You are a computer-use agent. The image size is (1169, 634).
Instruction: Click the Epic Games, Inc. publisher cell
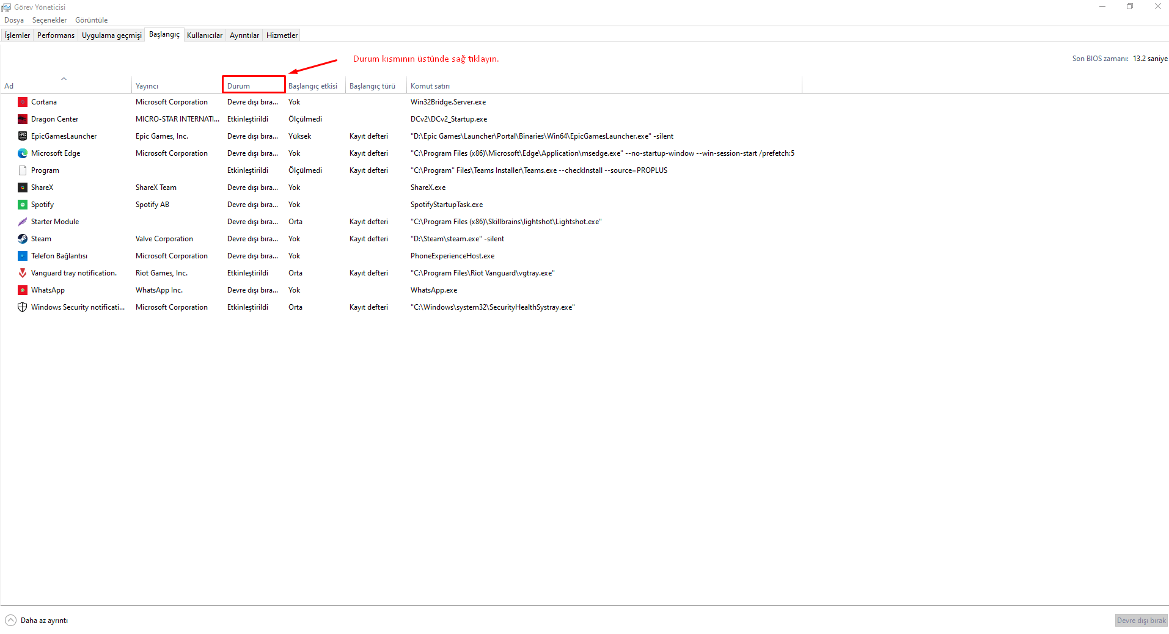coord(162,136)
